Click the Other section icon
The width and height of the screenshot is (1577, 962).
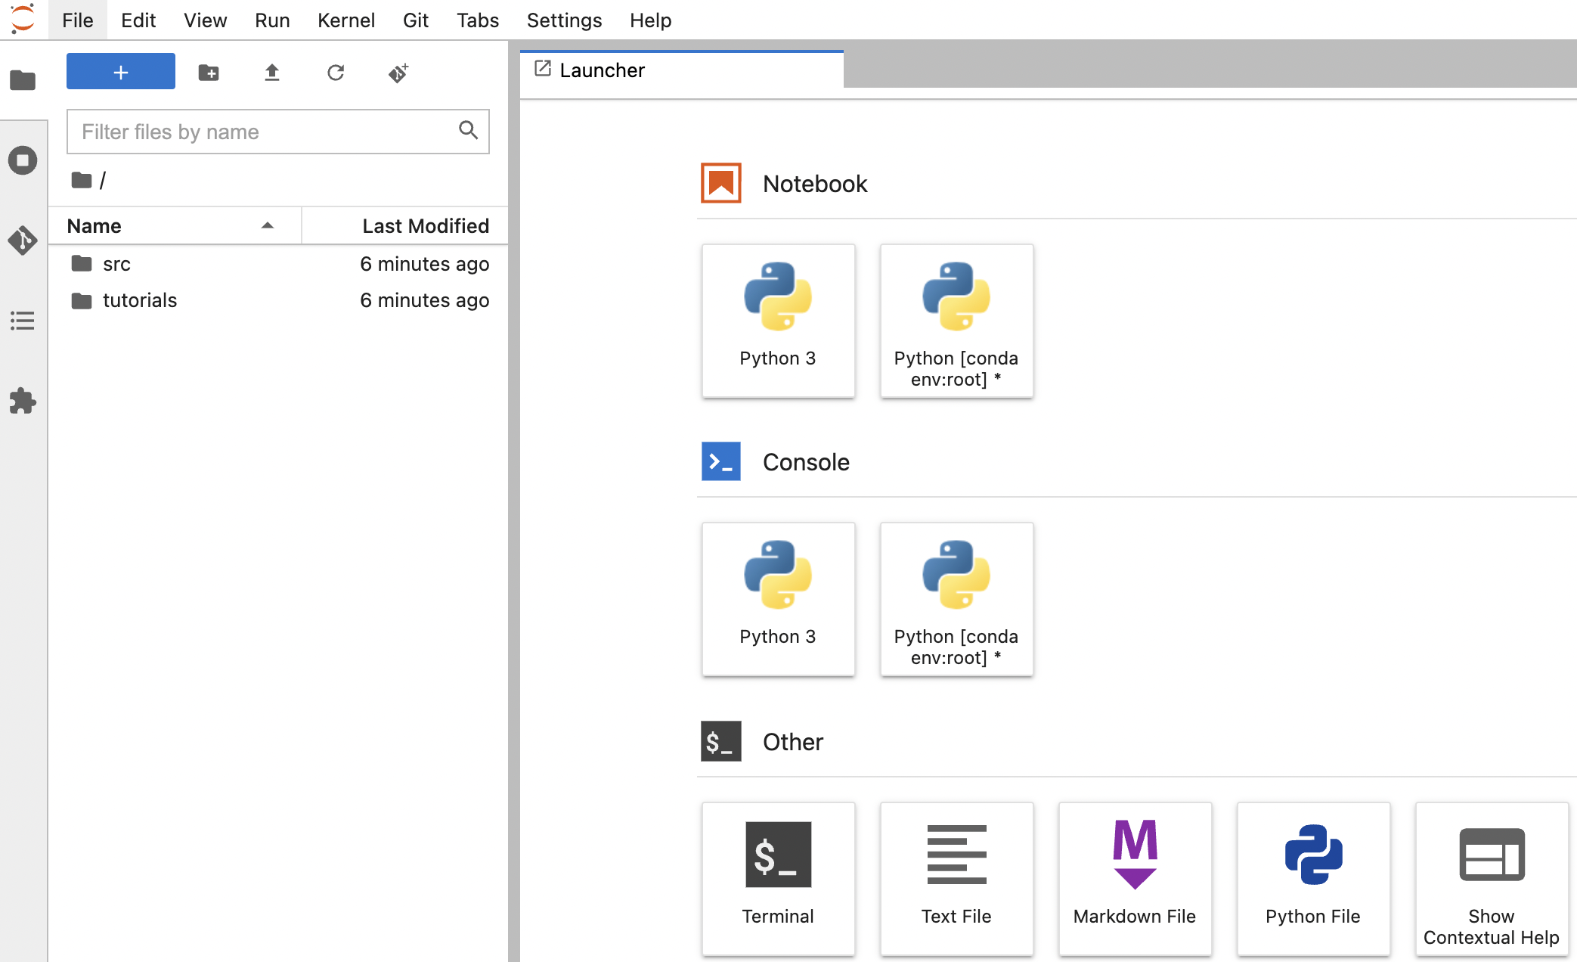coord(721,741)
